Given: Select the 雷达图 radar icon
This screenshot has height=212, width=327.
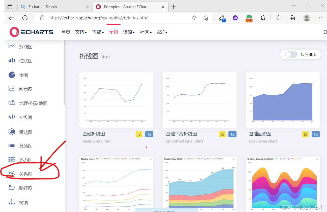Looking at the screenshot, I should 12,132.
